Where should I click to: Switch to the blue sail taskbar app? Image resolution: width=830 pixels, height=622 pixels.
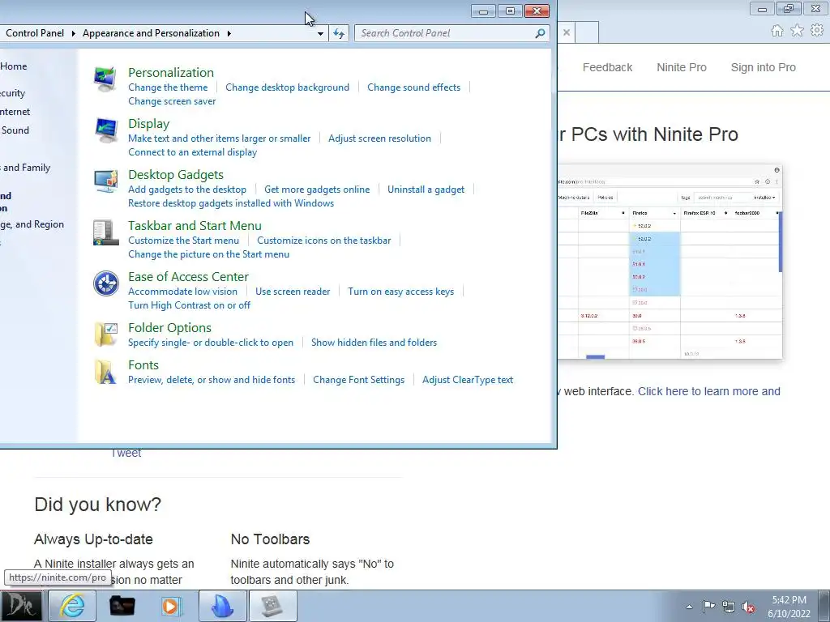pyautogui.click(x=222, y=606)
